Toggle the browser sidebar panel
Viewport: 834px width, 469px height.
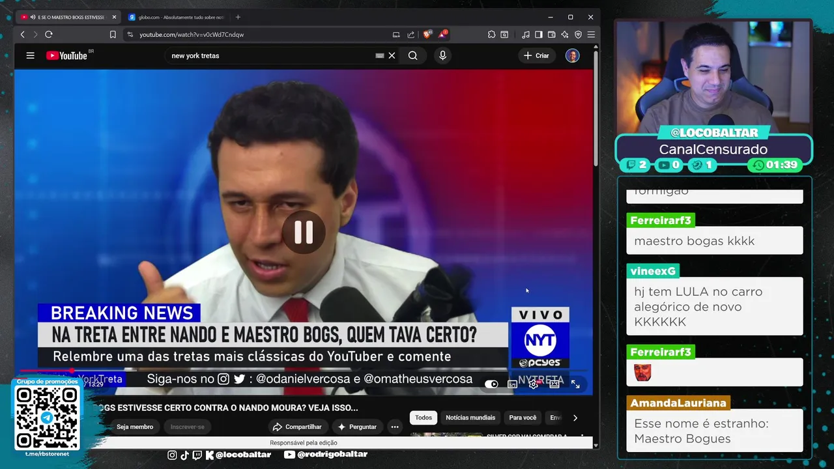[539, 35]
